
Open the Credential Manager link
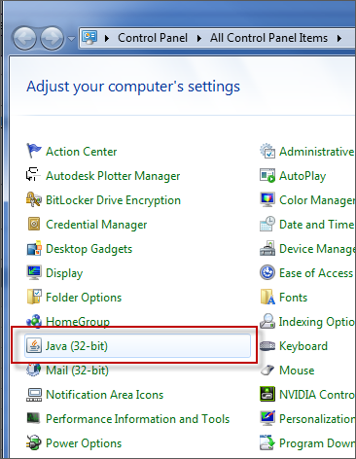click(x=96, y=225)
